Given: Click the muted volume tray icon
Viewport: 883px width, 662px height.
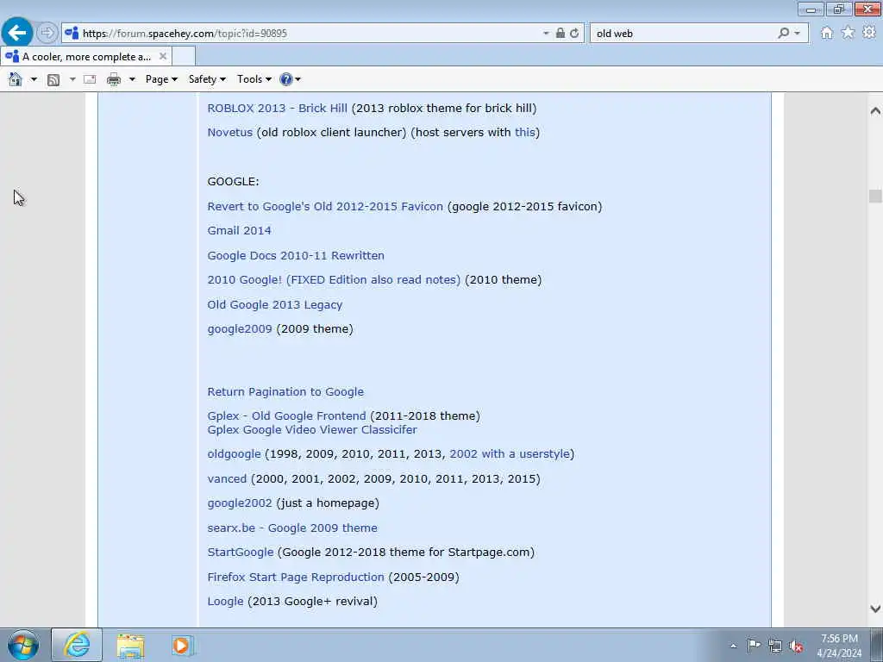Looking at the screenshot, I should pos(796,646).
